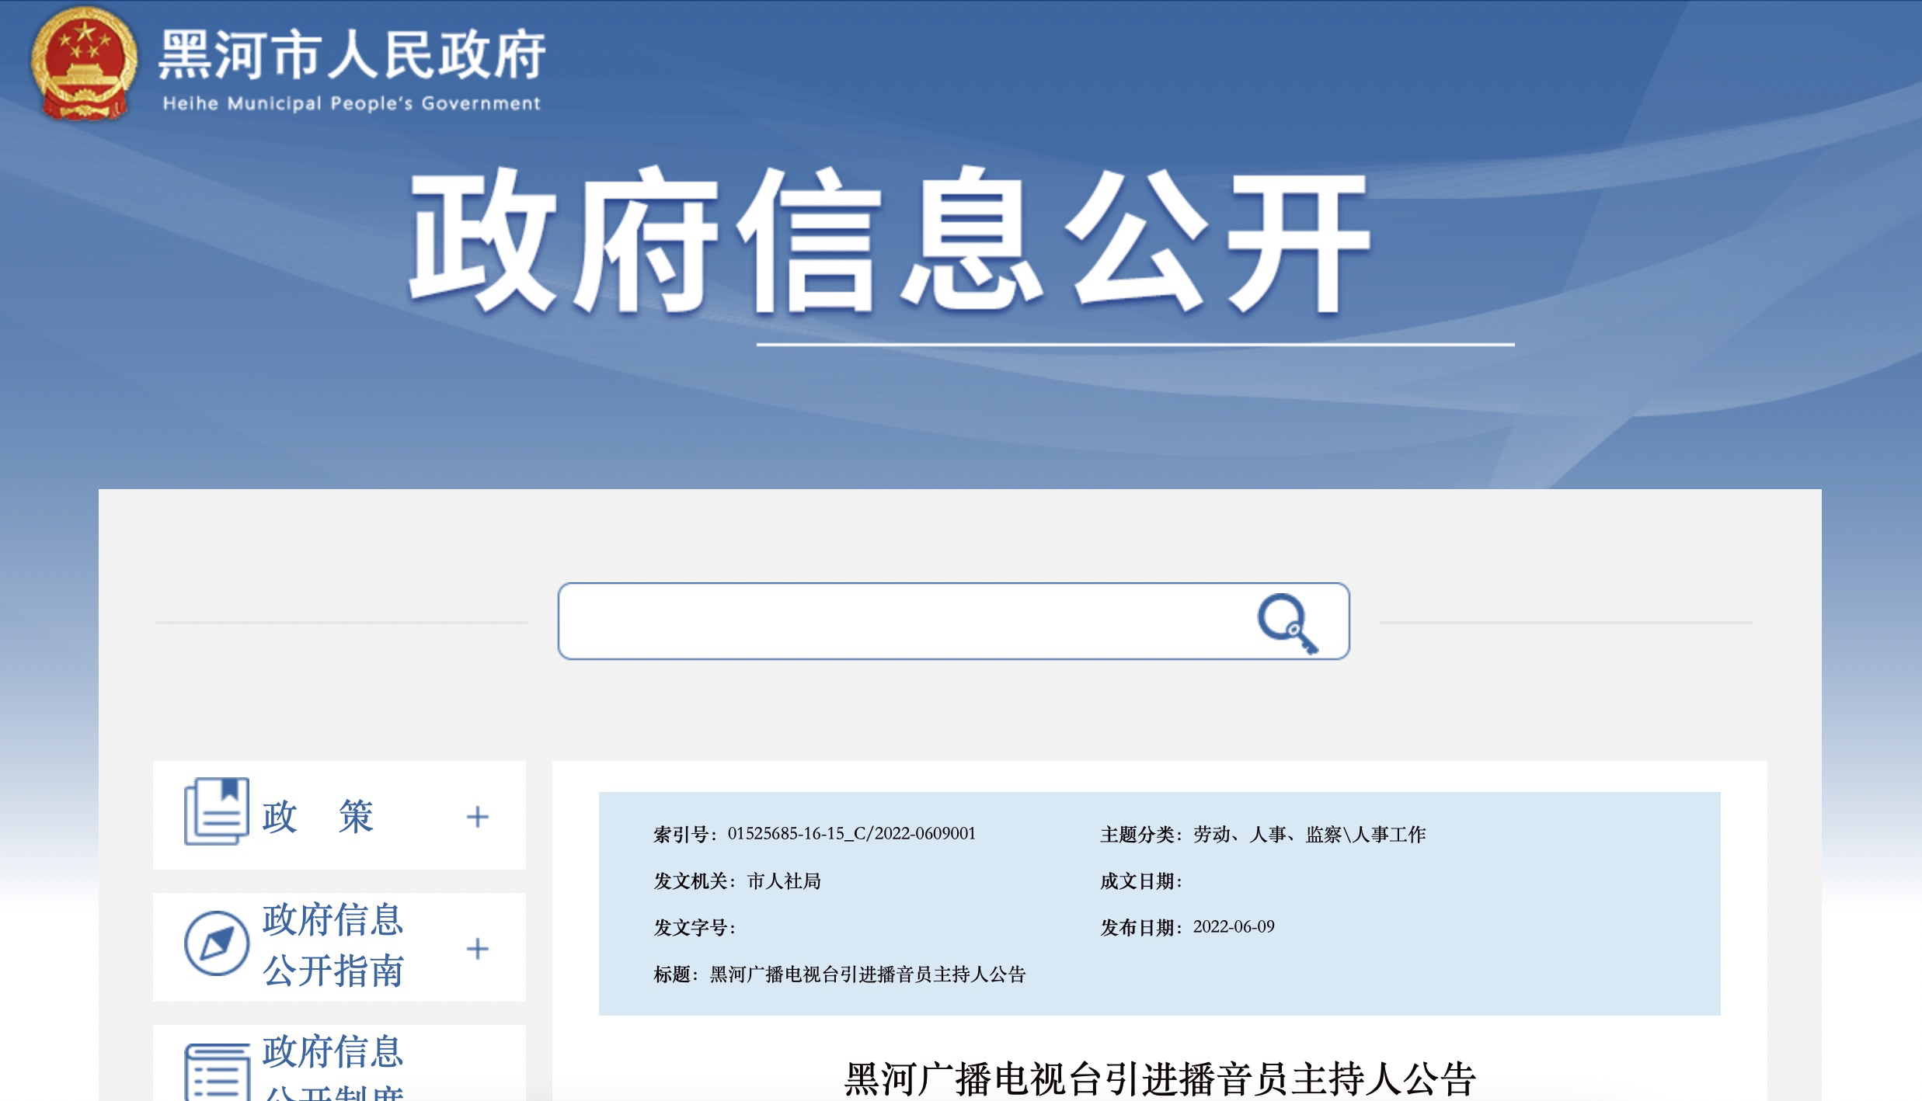Click the search magnifier icon
Viewport: 1922px width, 1101px height.
pos(1287,623)
